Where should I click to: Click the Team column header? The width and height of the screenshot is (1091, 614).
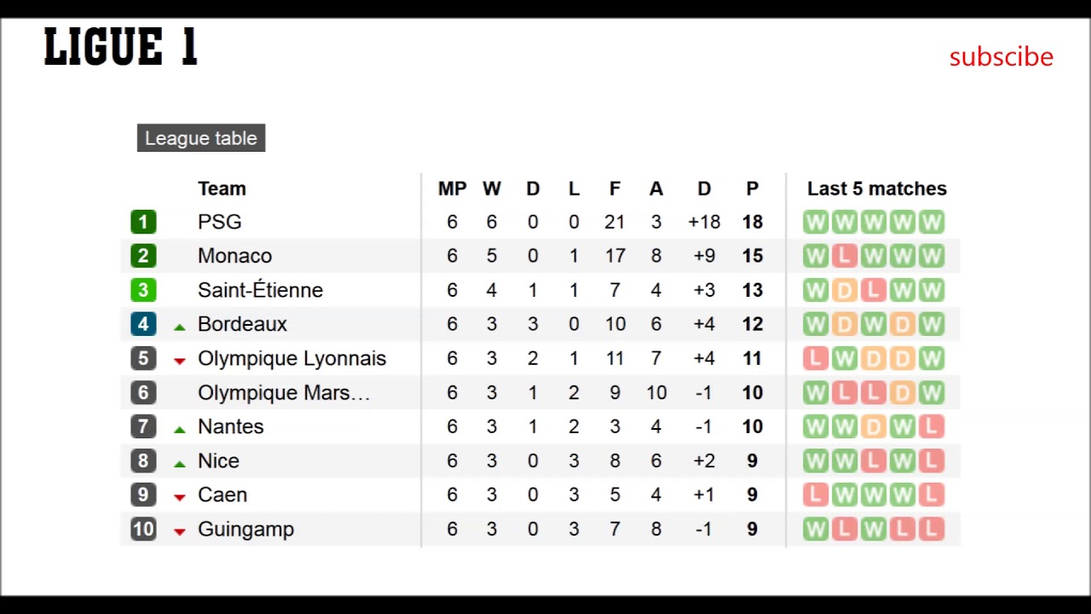(222, 188)
